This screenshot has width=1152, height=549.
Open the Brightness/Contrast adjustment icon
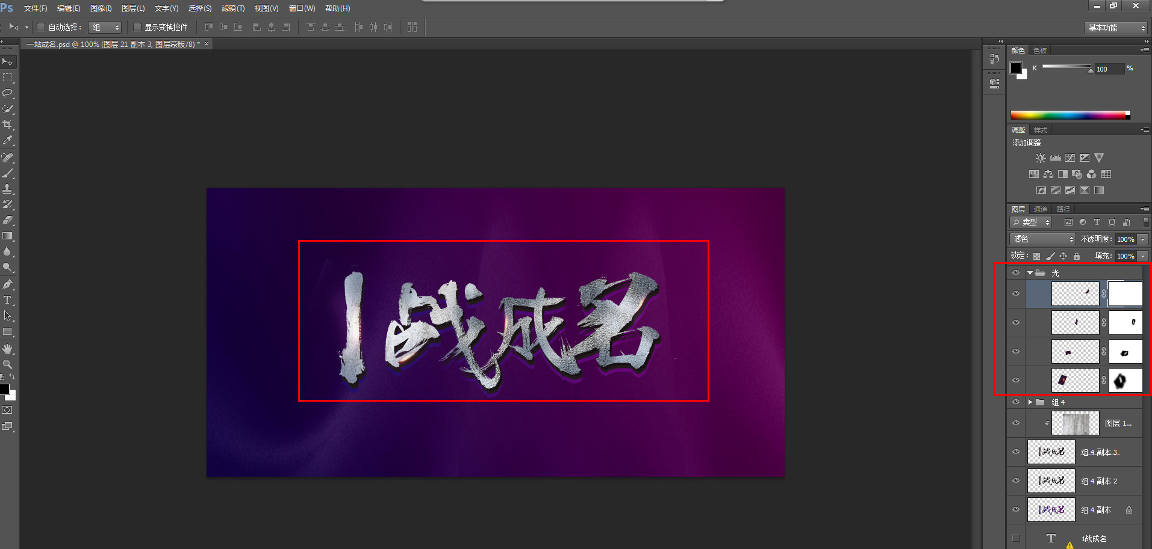1040,158
